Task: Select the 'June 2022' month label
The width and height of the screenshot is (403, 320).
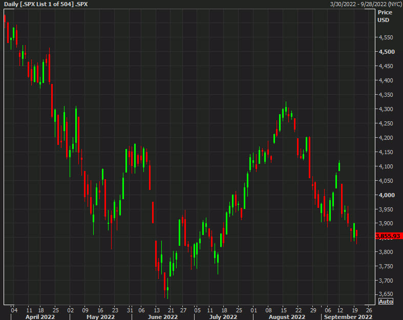Action: coord(163,317)
